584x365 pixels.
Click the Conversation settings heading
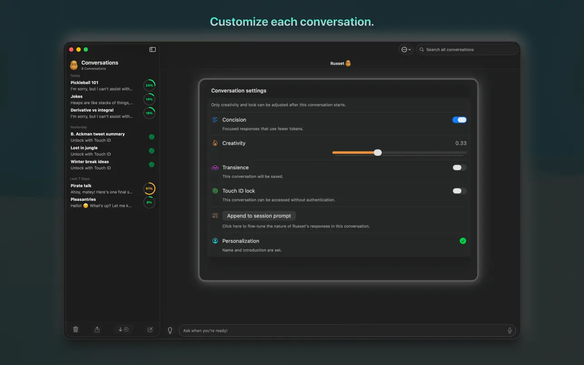coord(239,91)
